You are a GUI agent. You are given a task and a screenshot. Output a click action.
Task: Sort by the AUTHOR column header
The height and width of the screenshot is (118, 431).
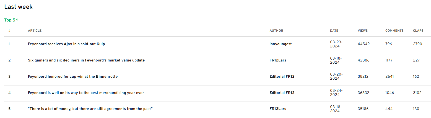[x=276, y=31]
